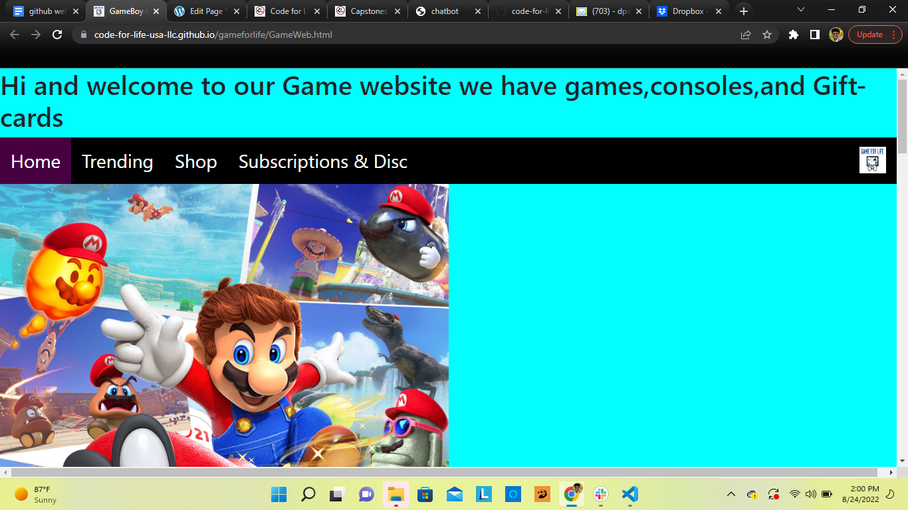Image resolution: width=908 pixels, height=510 pixels.
Task: Open the tab search dropdown
Action: 800,9
